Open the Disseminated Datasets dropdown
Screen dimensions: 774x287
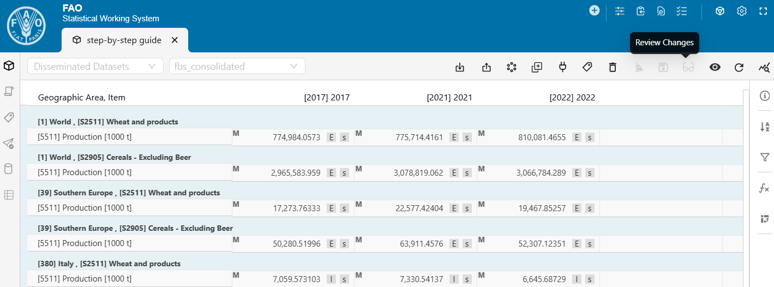pos(95,67)
